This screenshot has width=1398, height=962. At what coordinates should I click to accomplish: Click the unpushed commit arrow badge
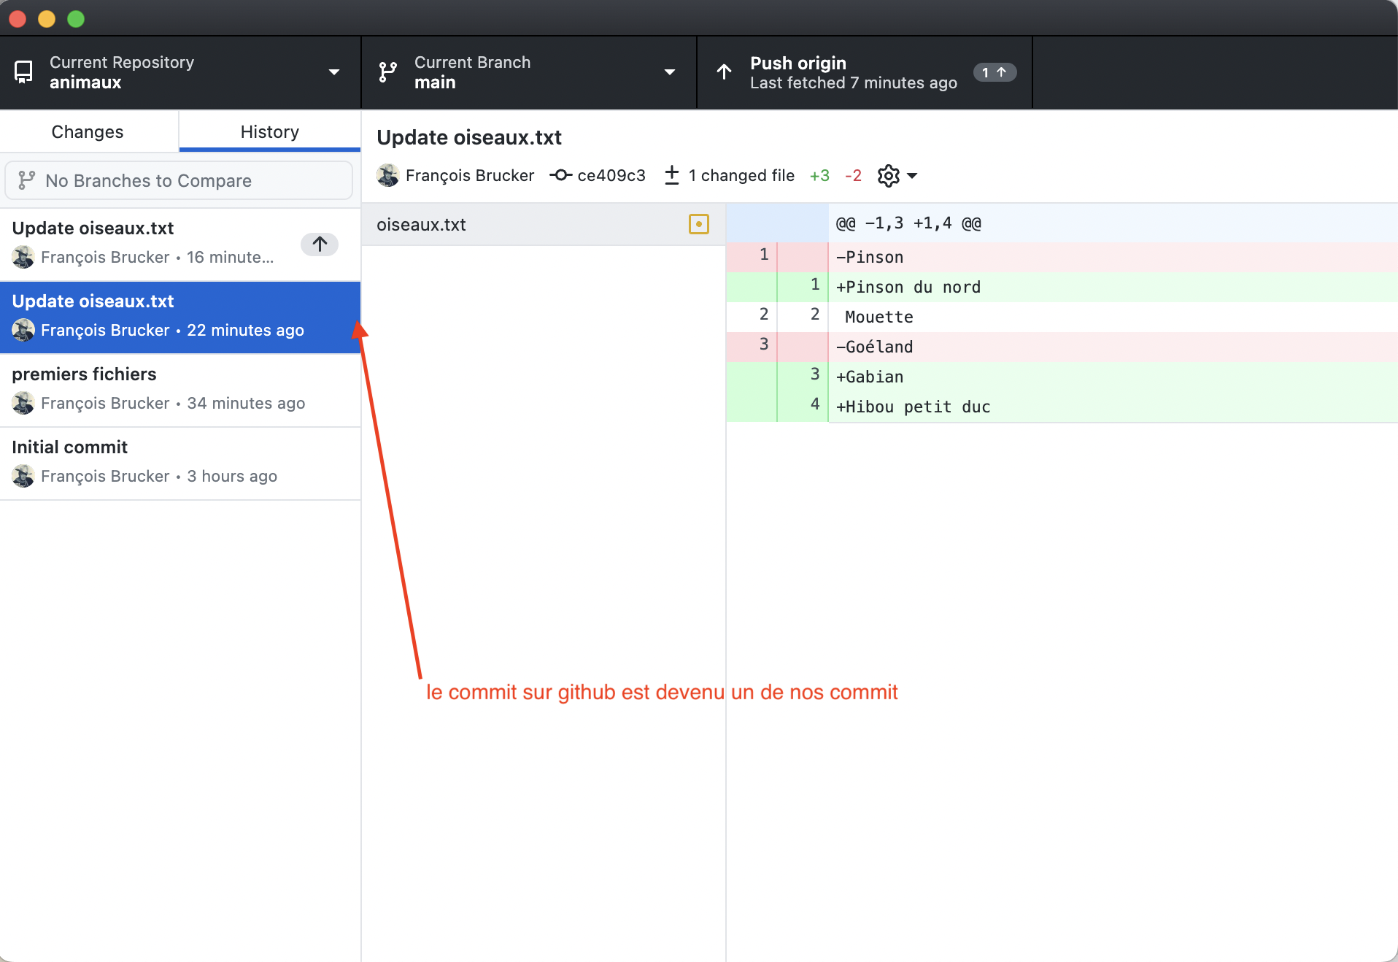pos(320,244)
